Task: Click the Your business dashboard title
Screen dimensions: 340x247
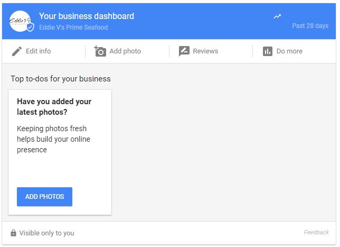Action: click(x=87, y=16)
